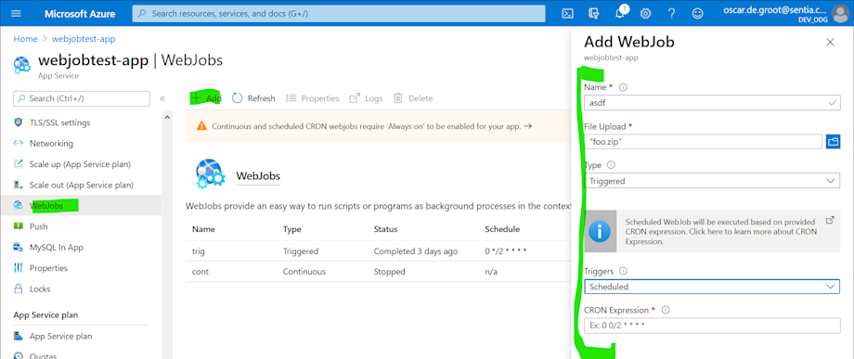Click 'Completed 3 days ago' status cell

[x=416, y=251]
